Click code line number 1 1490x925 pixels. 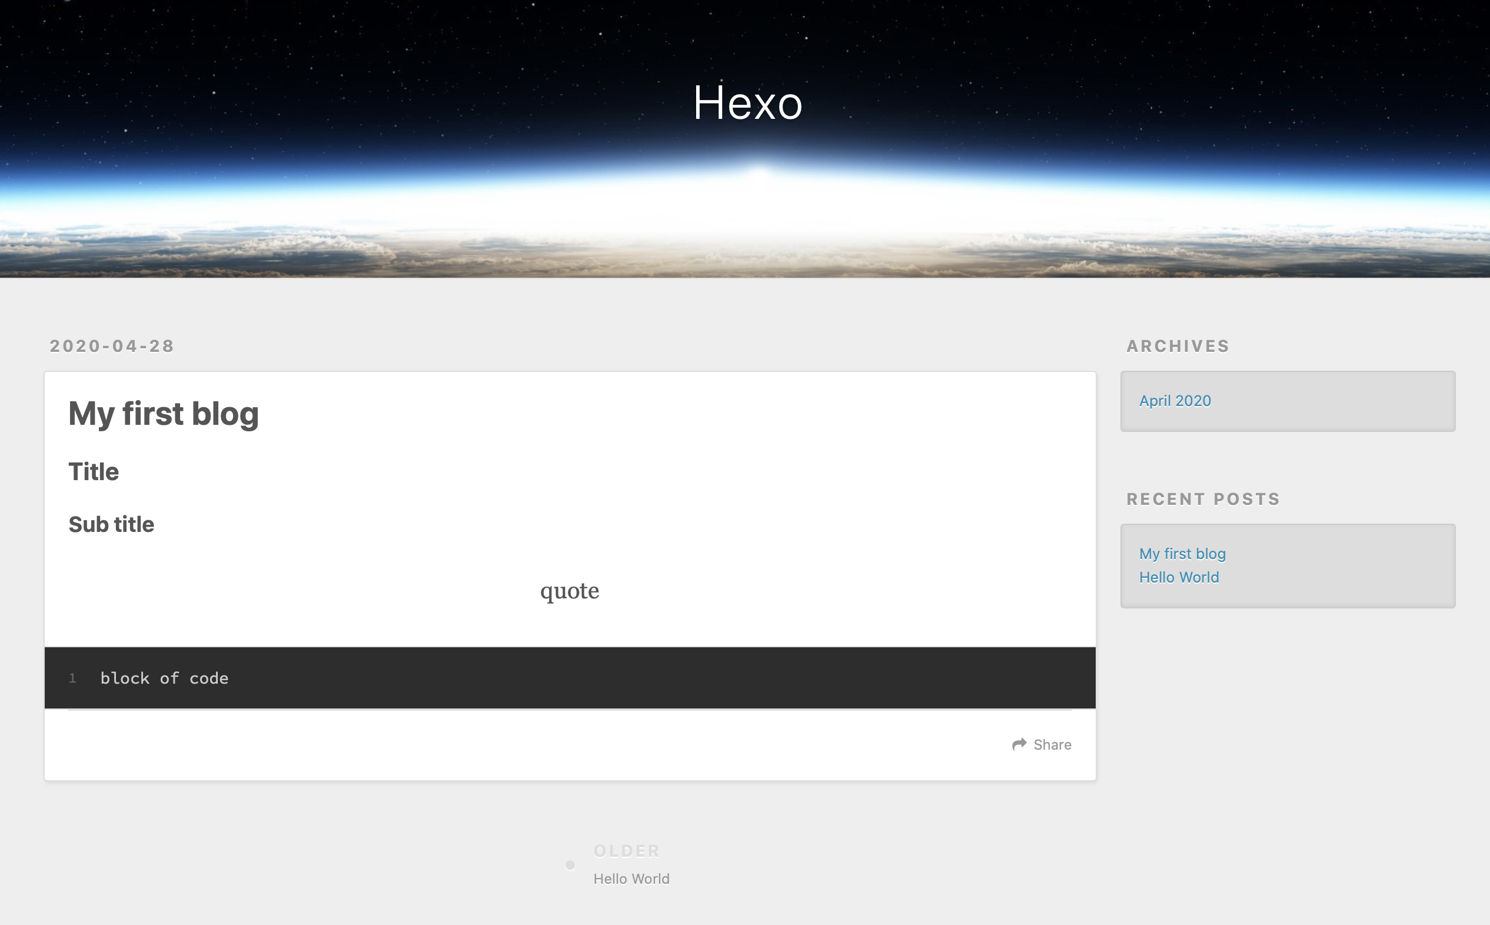click(x=72, y=678)
